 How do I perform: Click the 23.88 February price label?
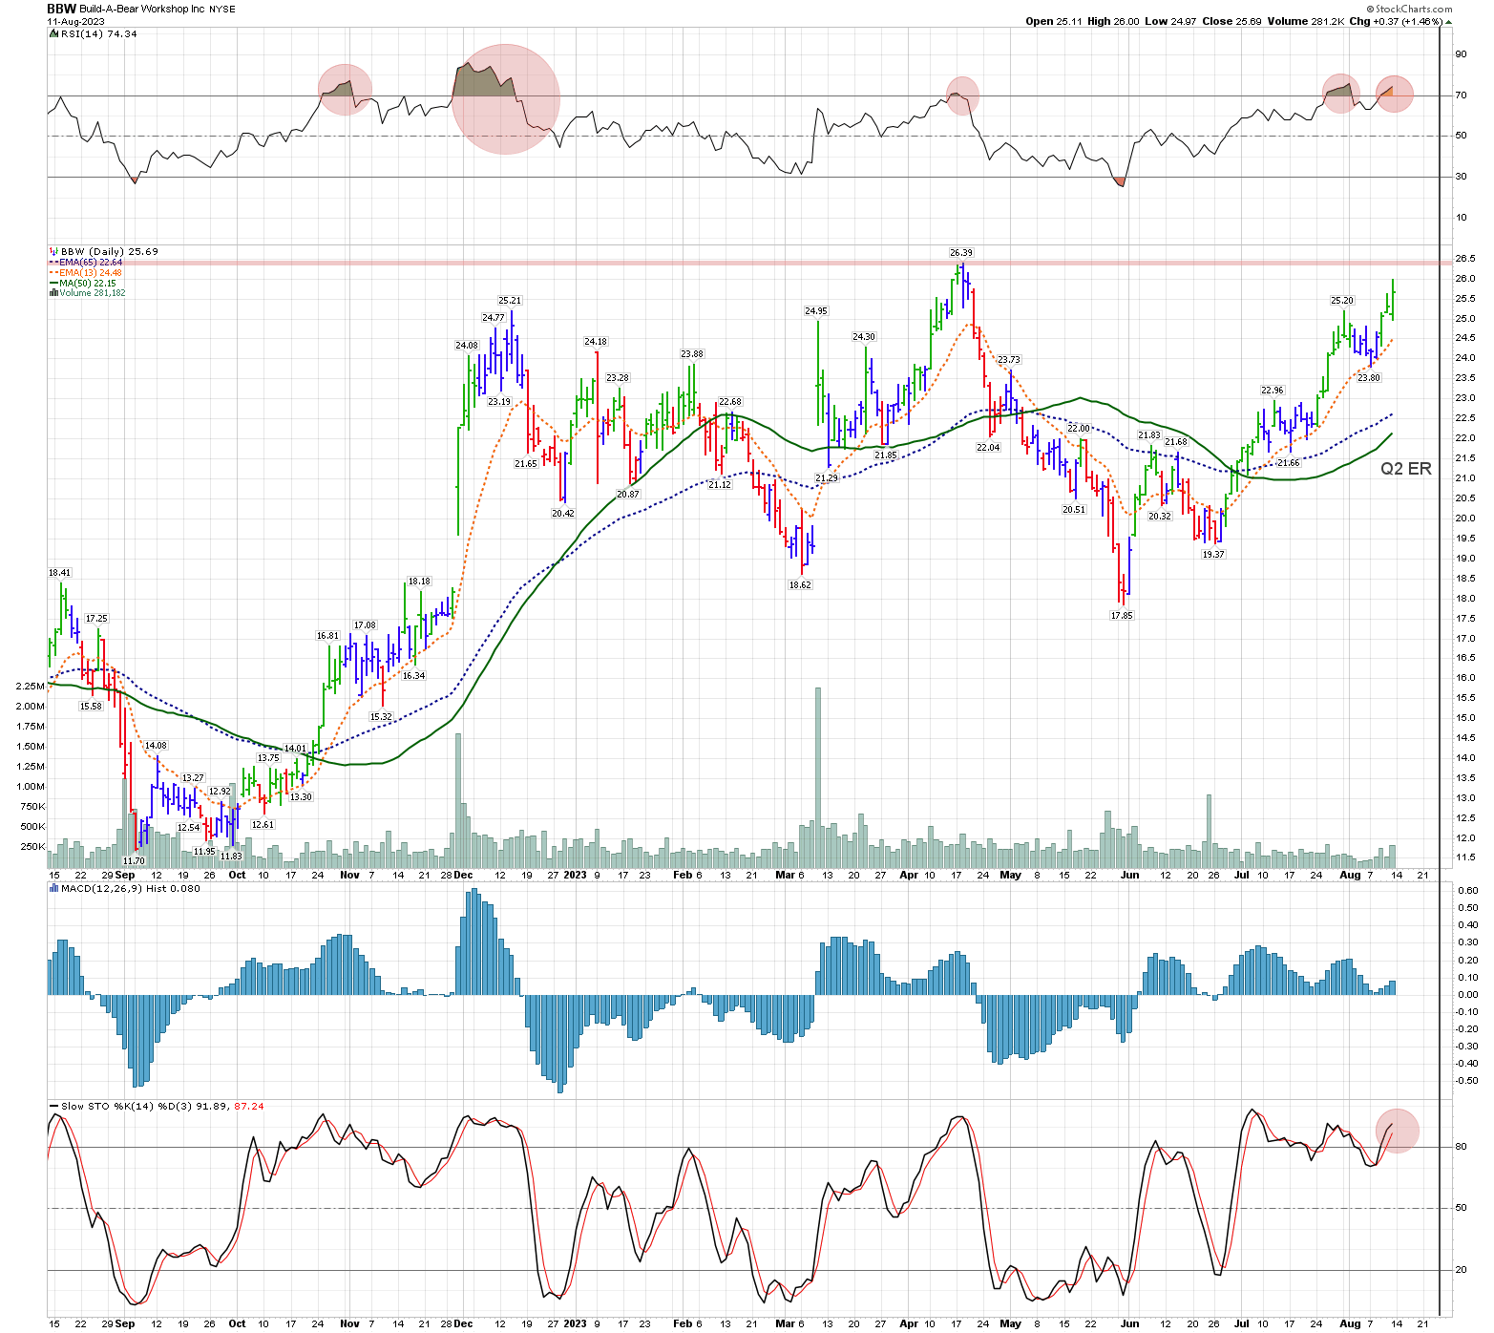tap(692, 353)
